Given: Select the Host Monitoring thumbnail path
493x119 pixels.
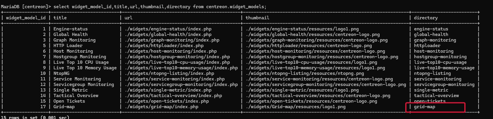Looking at the screenshot, I should (316, 51).
